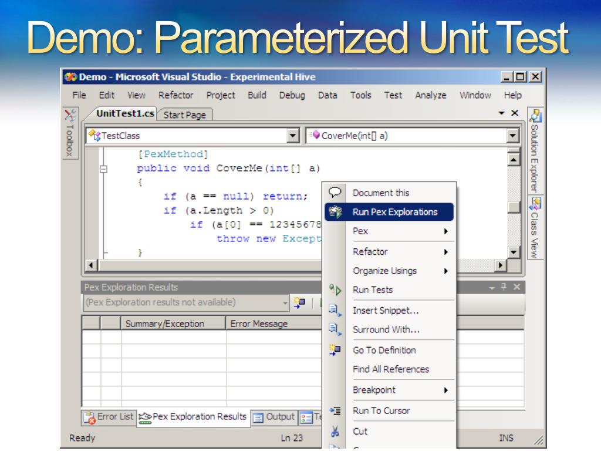Image resolution: width=601 pixels, height=451 pixels.
Task: Choose Surround With... entry
Action: [389, 330]
